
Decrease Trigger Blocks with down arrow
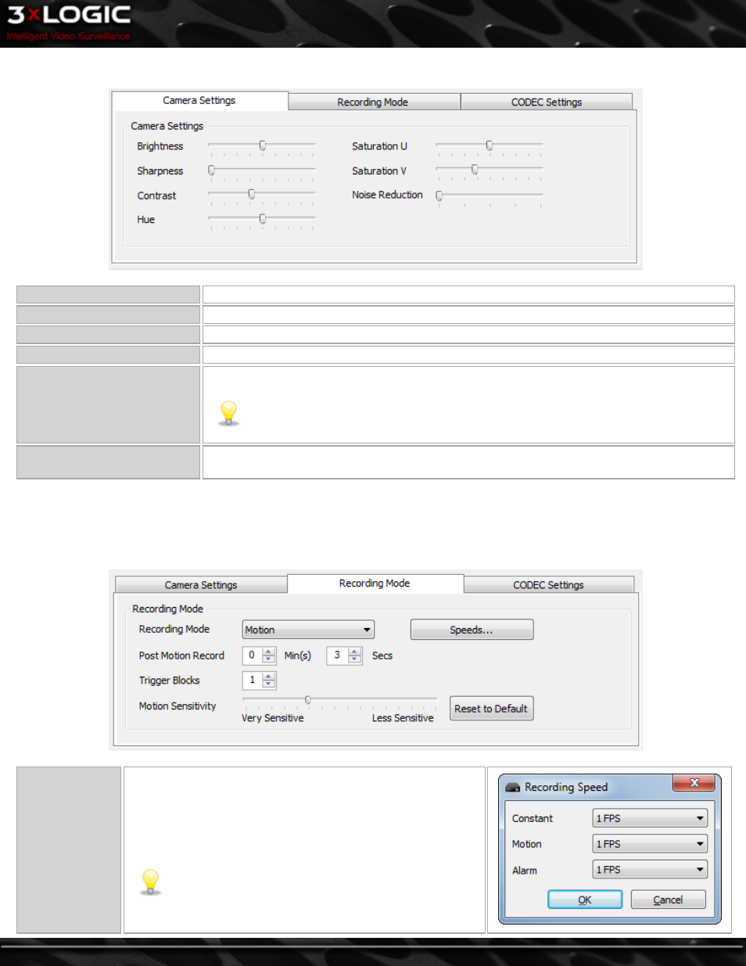tap(269, 684)
